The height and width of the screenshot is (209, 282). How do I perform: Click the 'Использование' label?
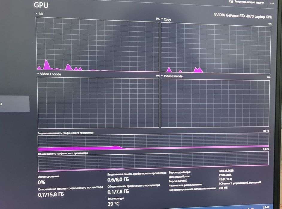pos(48,176)
